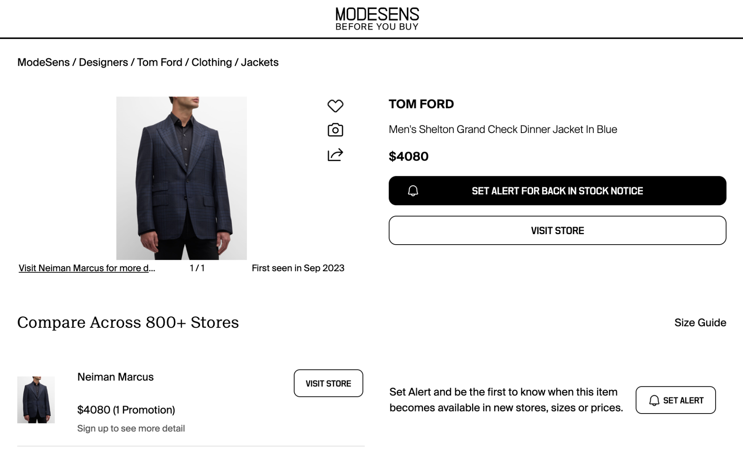Navigate to the Designers breadcrumb

[103, 62]
